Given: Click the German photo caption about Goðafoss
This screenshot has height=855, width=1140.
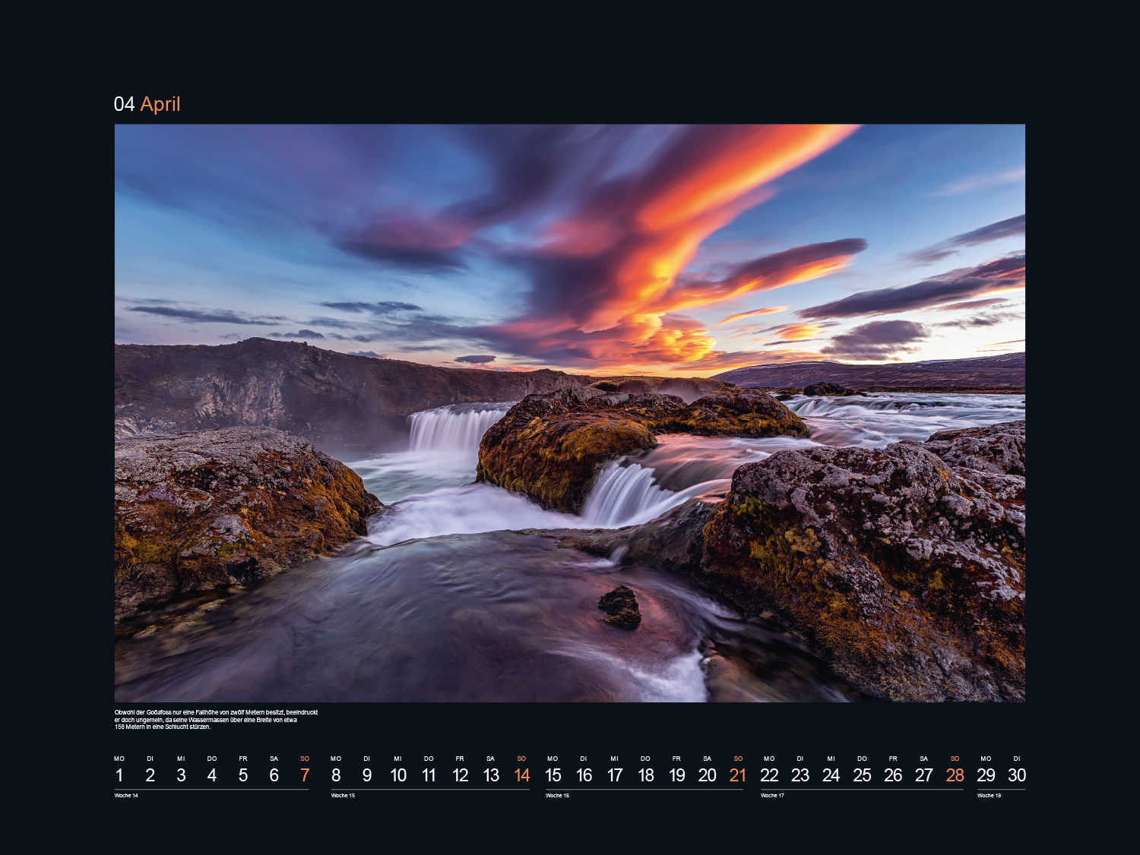Looking at the screenshot, I should coord(216,719).
